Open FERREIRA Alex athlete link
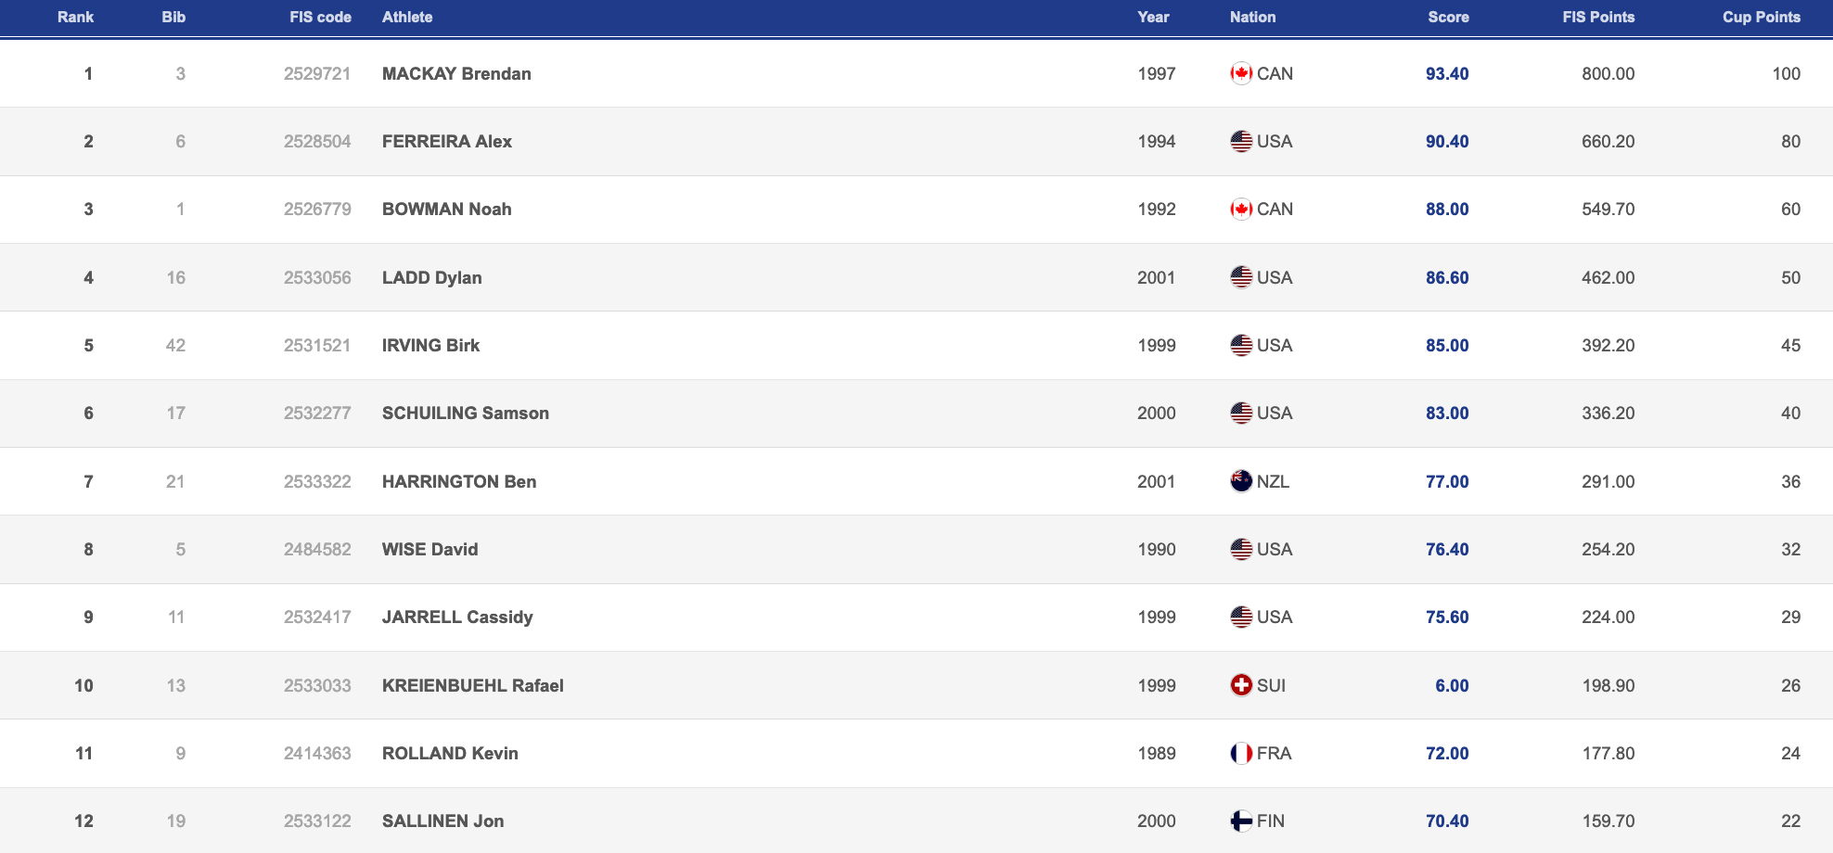The height and width of the screenshot is (853, 1833). click(447, 141)
